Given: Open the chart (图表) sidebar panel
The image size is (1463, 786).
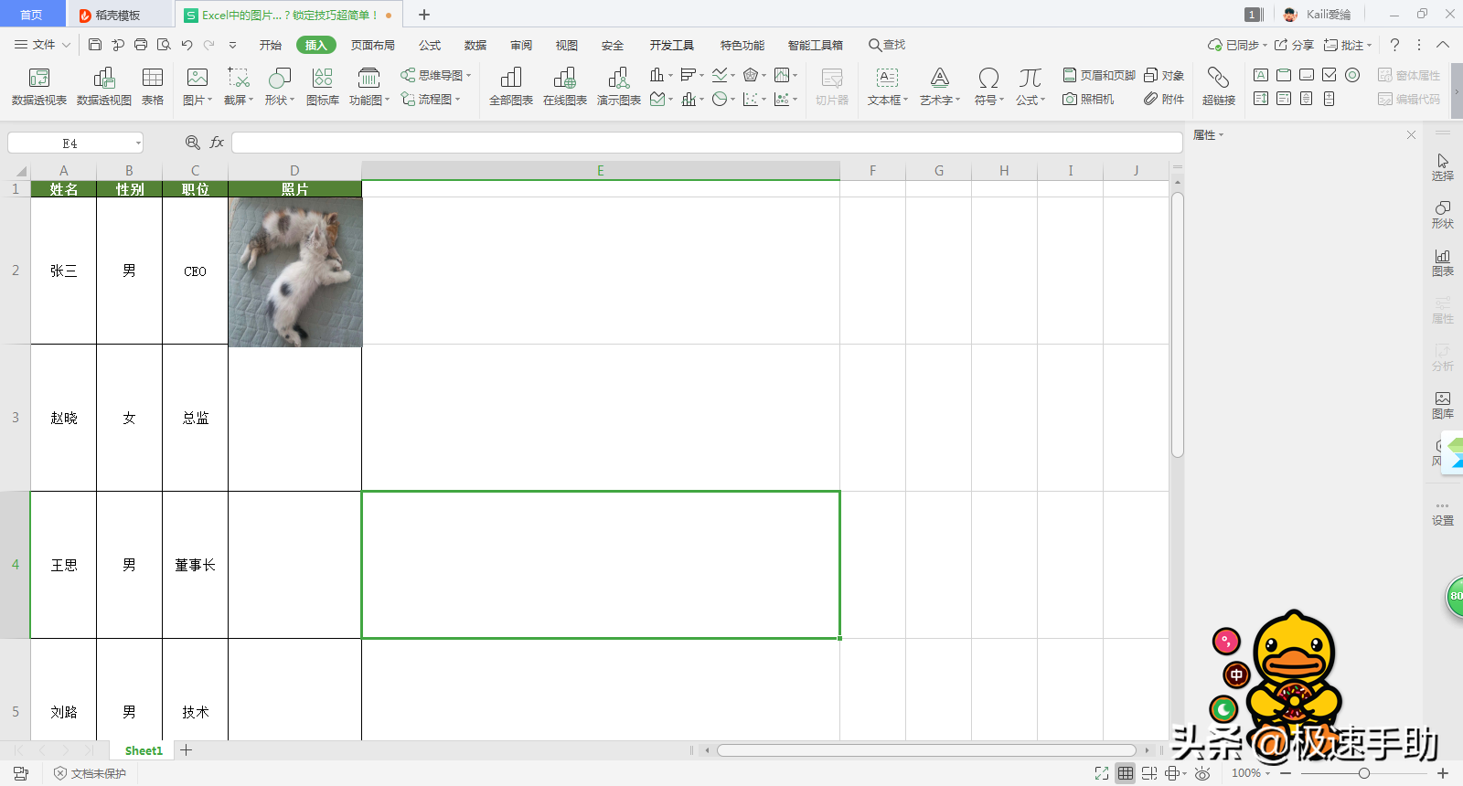Looking at the screenshot, I should (x=1442, y=262).
